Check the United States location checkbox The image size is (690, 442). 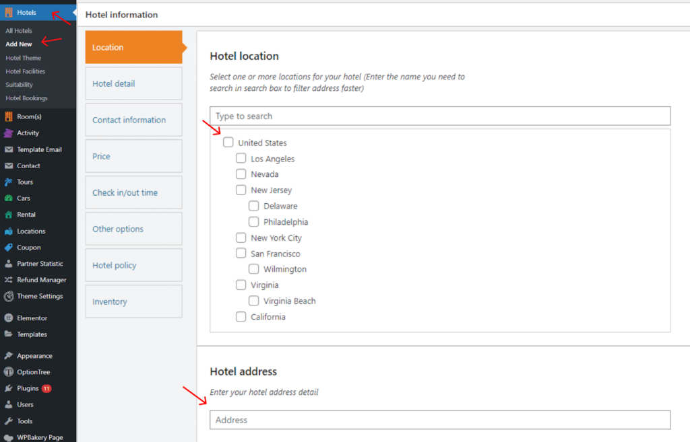point(228,142)
